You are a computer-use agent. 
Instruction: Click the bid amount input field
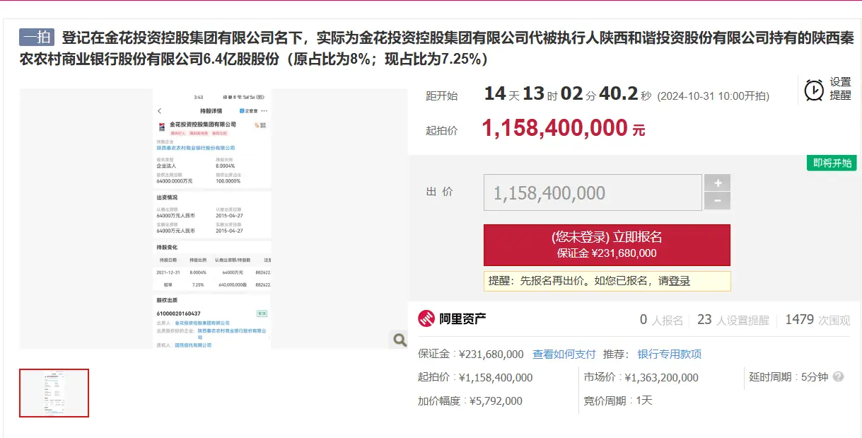(x=593, y=192)
